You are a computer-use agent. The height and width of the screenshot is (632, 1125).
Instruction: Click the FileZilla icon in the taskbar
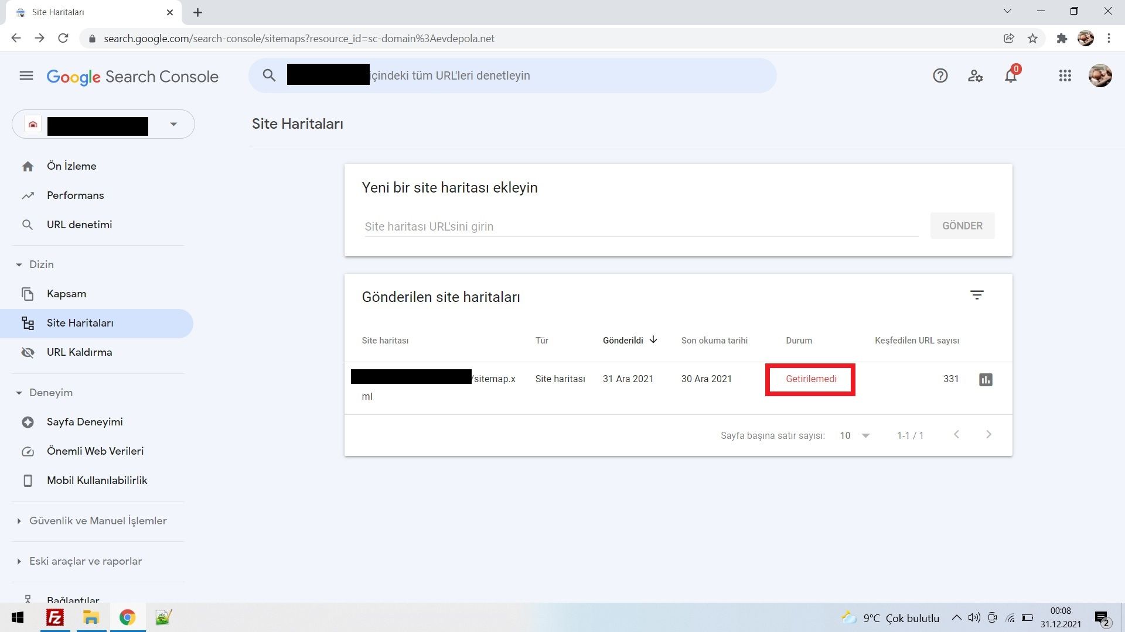(x=55, y=618)
